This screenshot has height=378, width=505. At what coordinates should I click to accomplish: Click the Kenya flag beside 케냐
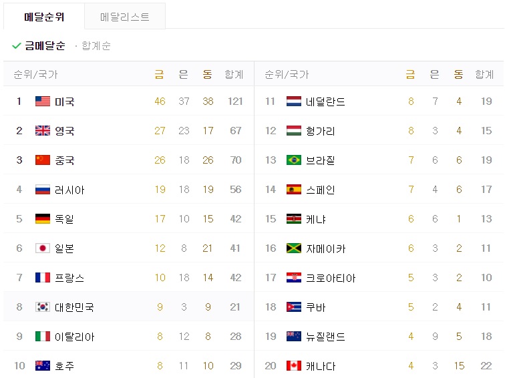(x=294, y=219)
